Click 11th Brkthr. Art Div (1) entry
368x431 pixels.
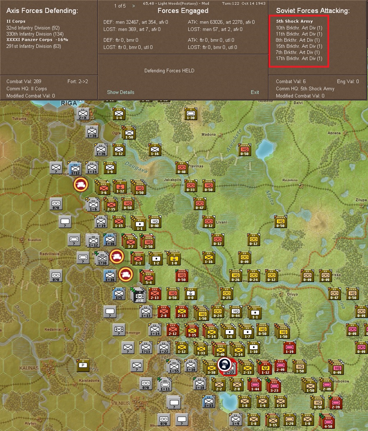[x=299, y=34]
